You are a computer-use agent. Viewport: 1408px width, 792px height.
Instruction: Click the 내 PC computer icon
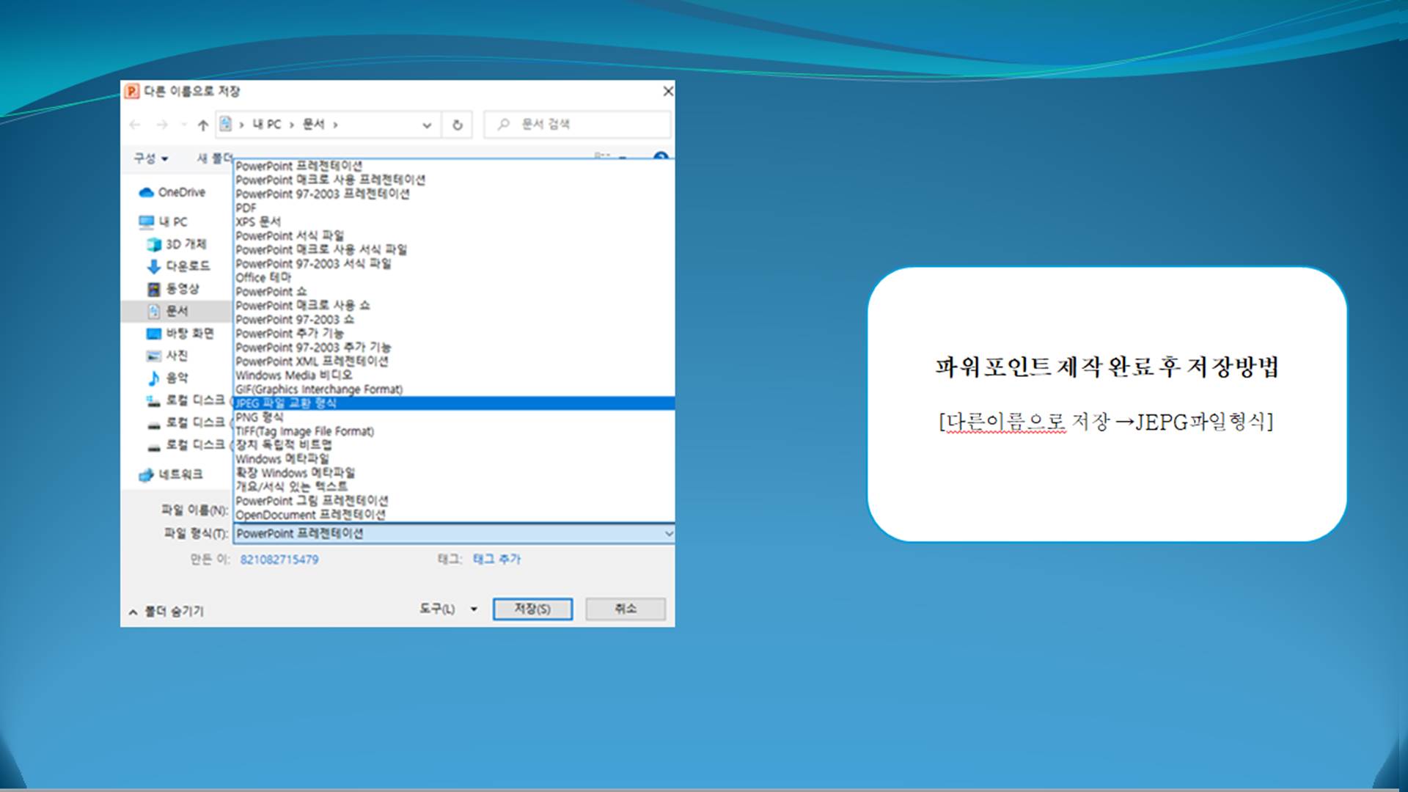pyautogui.click(x=147, y=221)
